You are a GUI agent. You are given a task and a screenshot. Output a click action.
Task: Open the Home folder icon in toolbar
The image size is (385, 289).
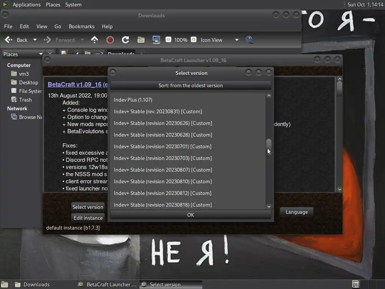tap(141, 40)
